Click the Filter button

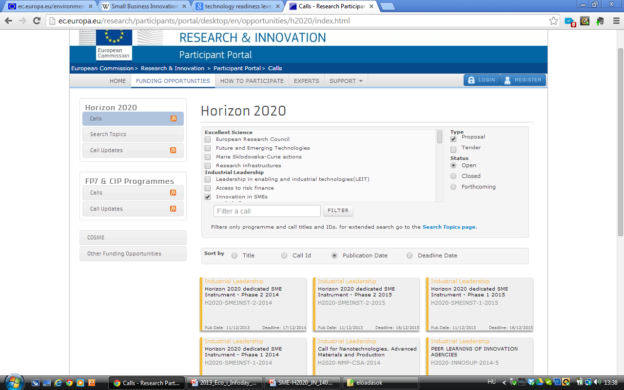click(338, 211)
